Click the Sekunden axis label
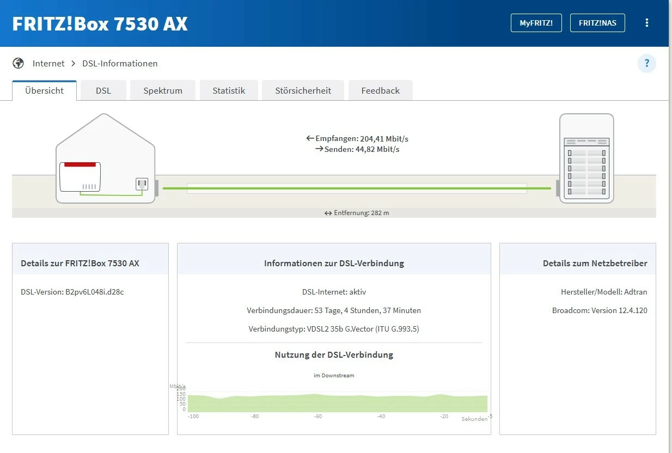 (474, 419)
